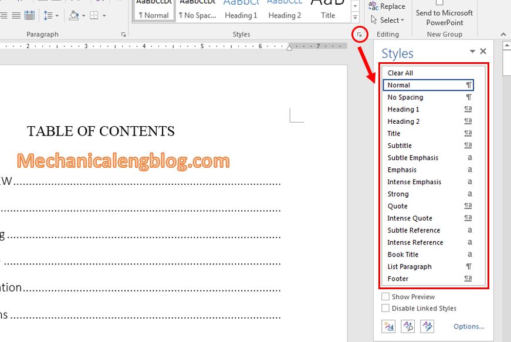The height and width of the screenshot is (342, 511).
Task: Select the Borders icon in Paragraph group
Action: click(x=94, y=16)
